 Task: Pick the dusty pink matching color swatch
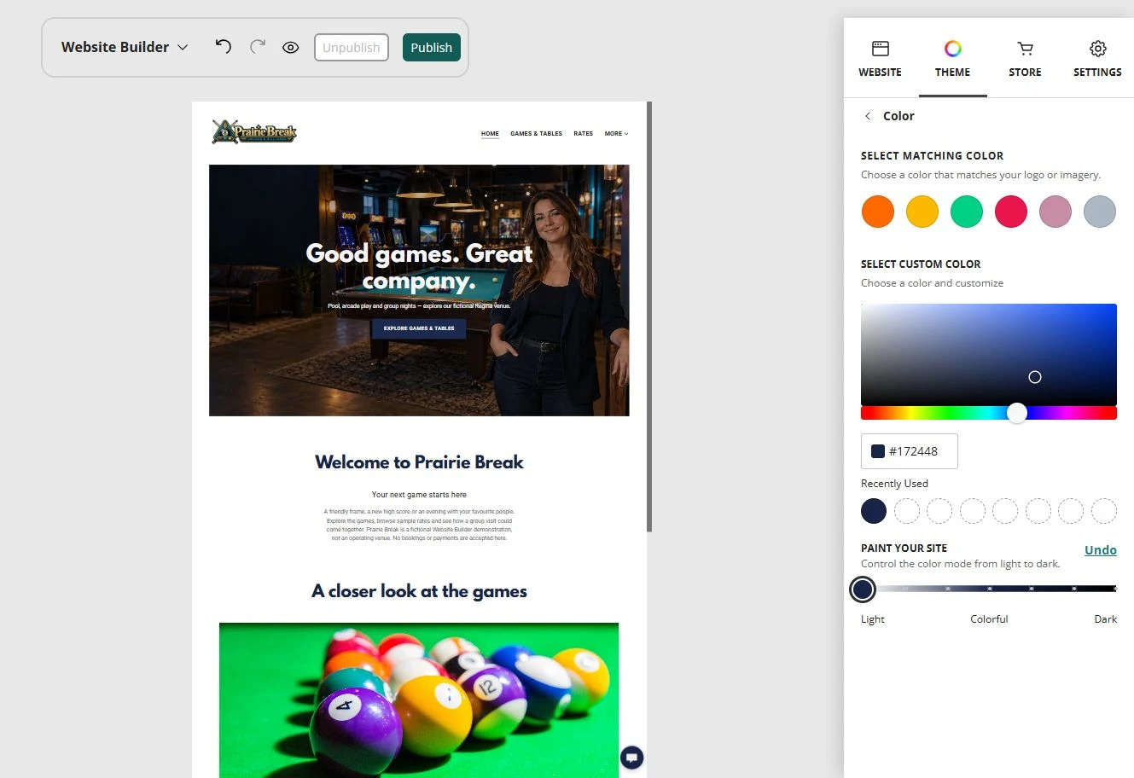[x=1055, y=212]
